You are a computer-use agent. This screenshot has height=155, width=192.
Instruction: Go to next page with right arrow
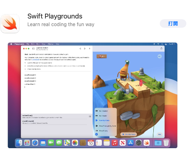[85, 49]
